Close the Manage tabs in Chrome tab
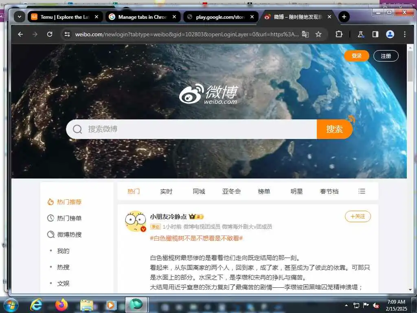 174,17
